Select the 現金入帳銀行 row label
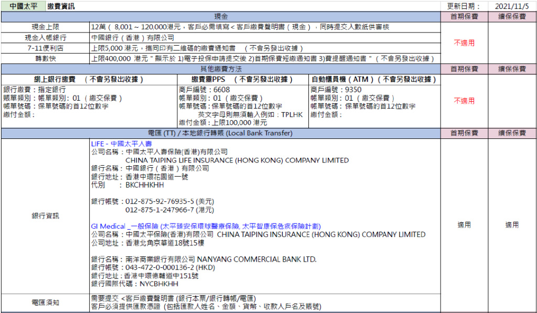Image resolution: width=537 pixels, height=313 pixels. pos(45,38)
